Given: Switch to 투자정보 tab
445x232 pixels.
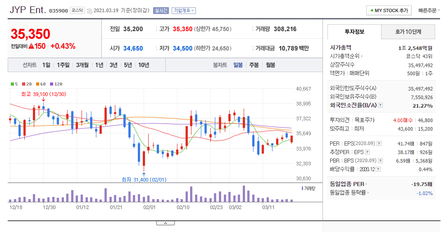Looking at the screenshot, I should coord(354,32).
